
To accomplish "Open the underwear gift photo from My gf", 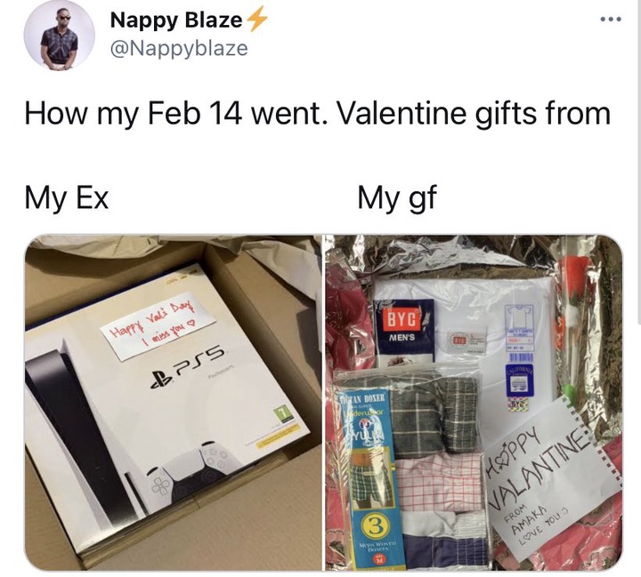I will pos(474,402).
